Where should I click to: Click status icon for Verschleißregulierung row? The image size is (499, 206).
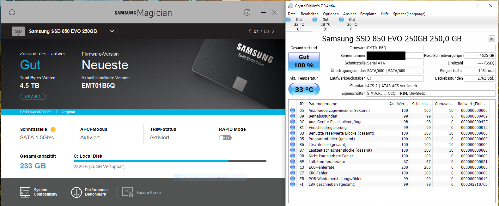coord(293,128)
